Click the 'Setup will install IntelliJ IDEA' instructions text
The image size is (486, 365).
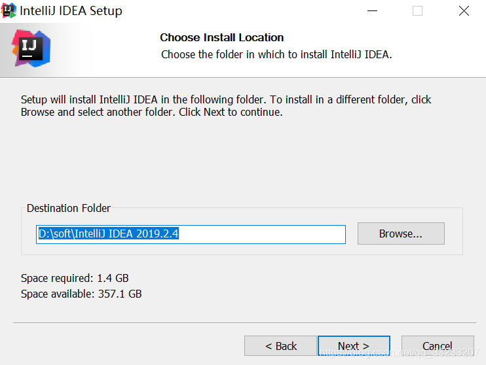pos(226,106)
